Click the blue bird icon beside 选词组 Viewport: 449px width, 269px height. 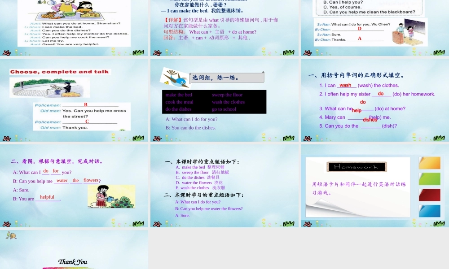pos(175,78)
